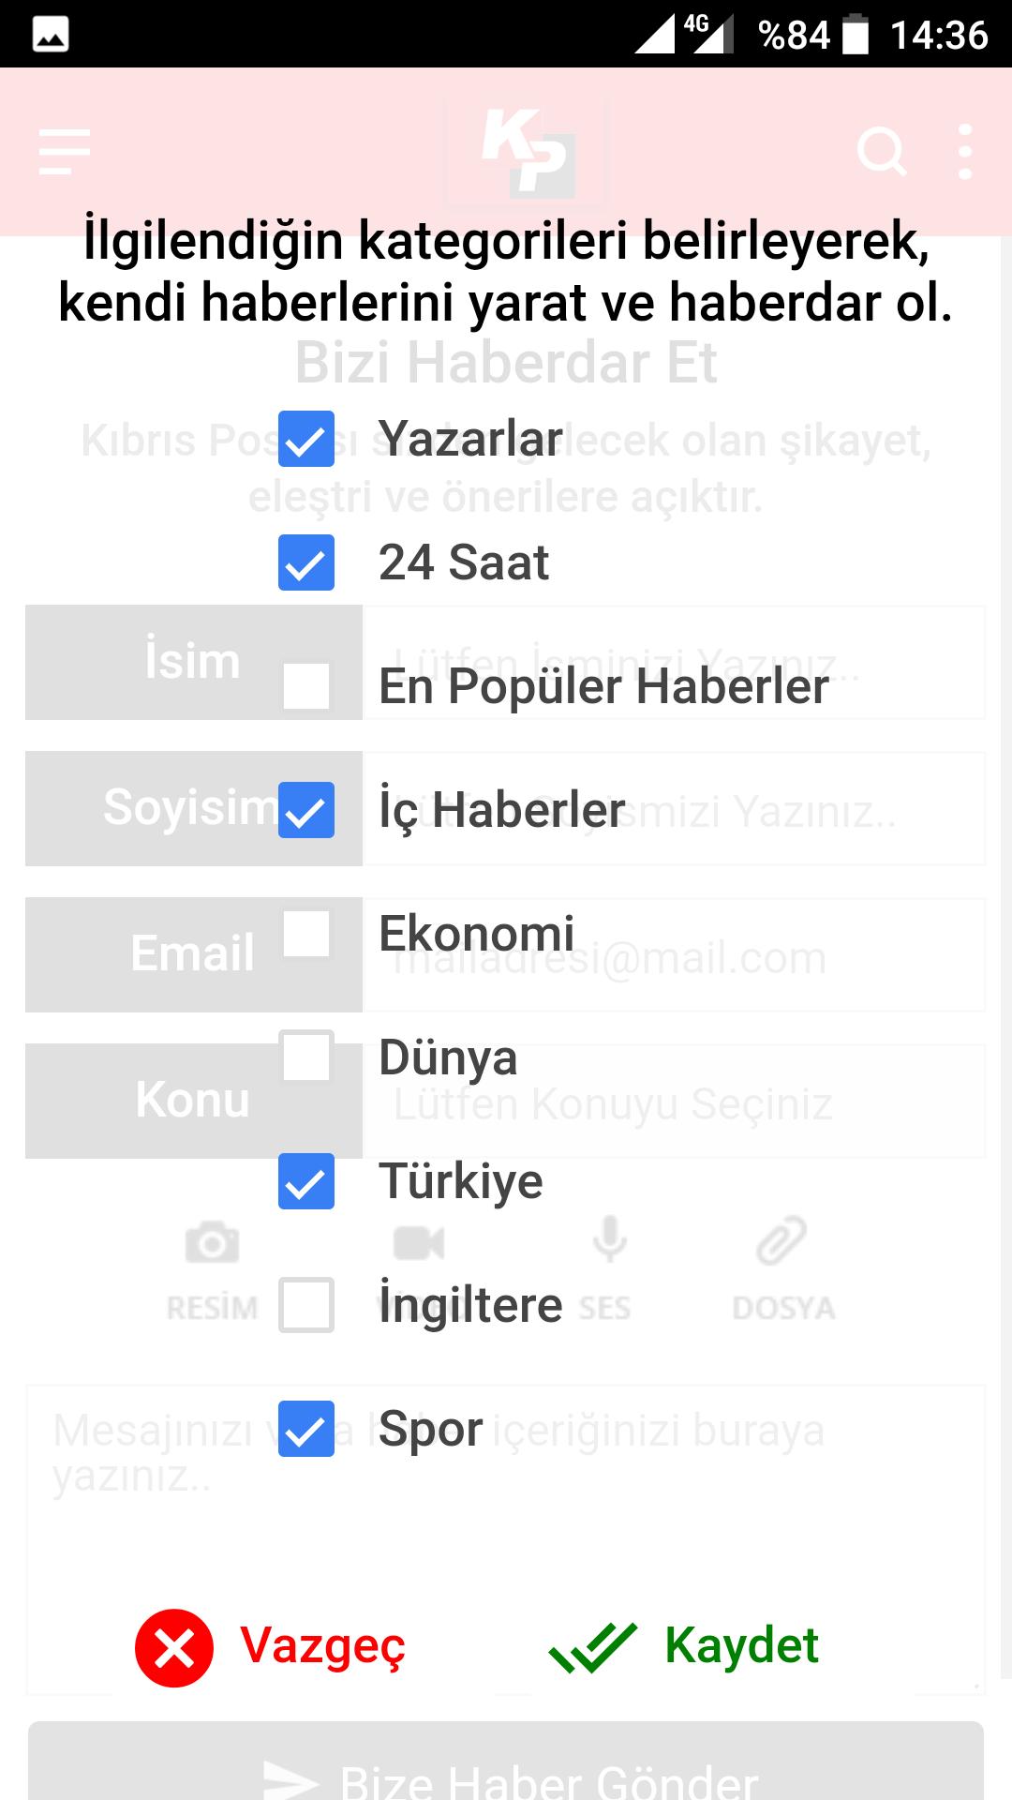Tap the RESİM camera icon

(x=213, y=1243)
